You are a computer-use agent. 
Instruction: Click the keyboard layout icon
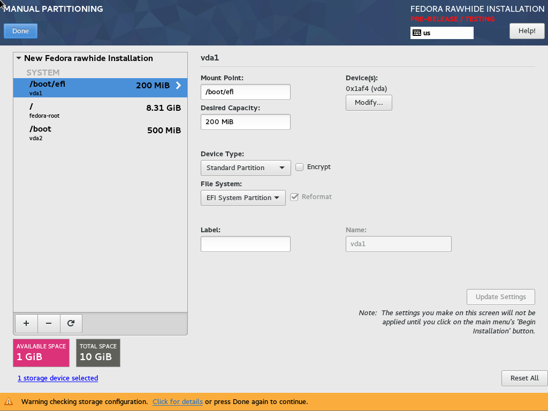tap(416, 33)
